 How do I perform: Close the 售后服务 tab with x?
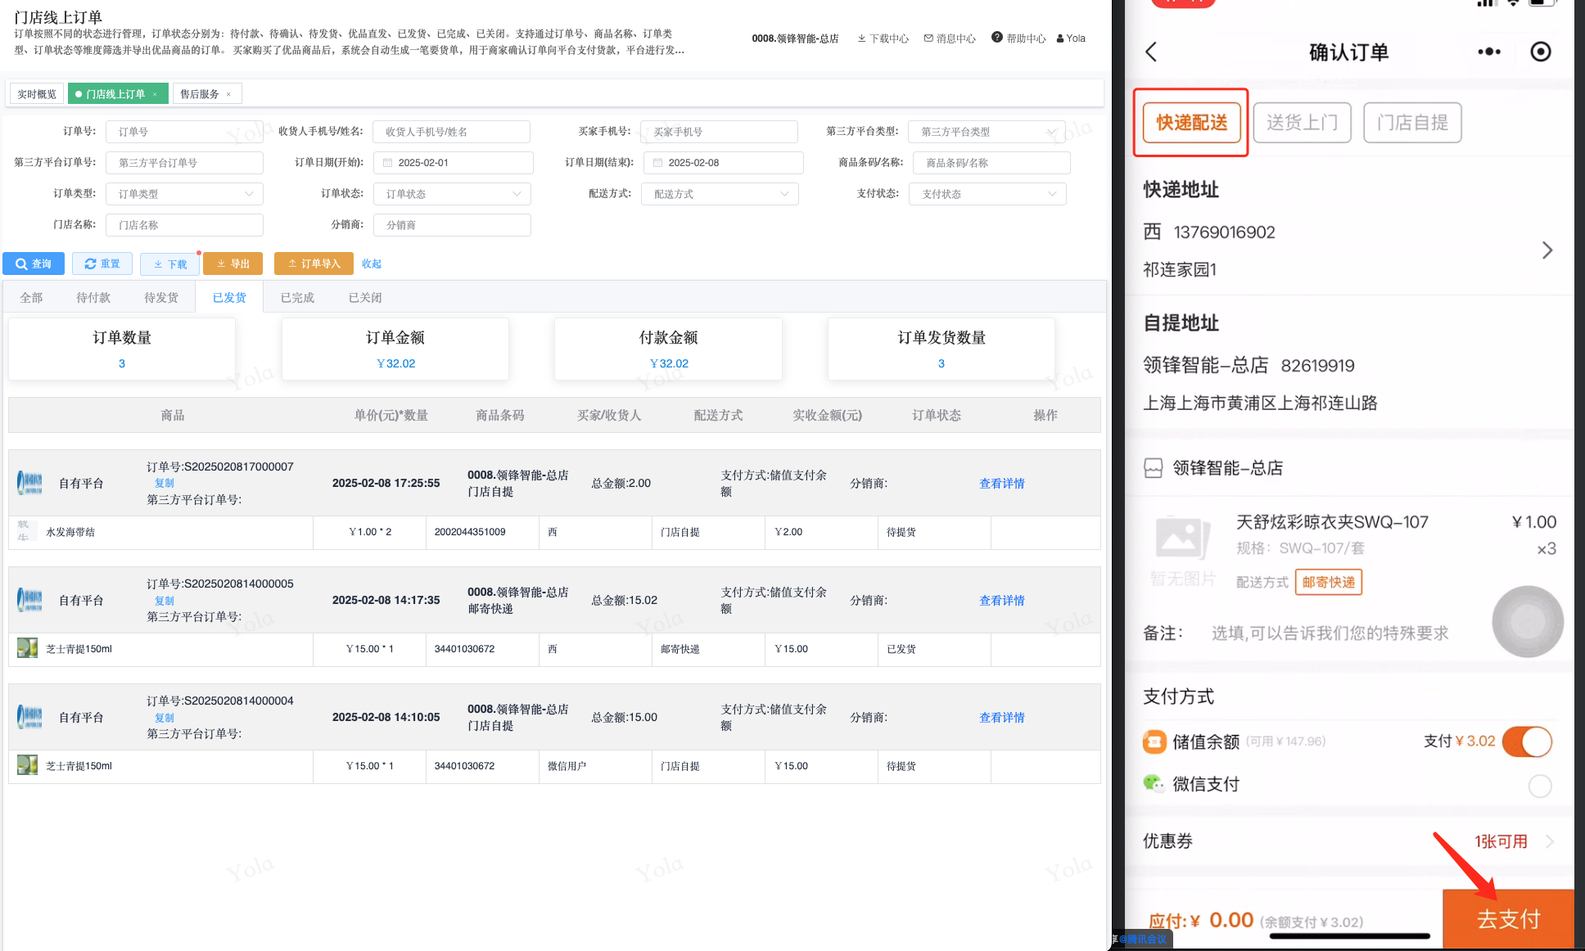[228, 94]
